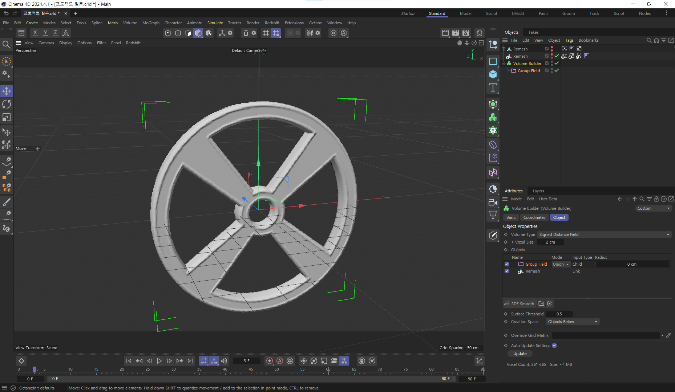Click the Edit Render Settings icon
The width and height of the screenshot is (675, 392).
pos(466,33)
